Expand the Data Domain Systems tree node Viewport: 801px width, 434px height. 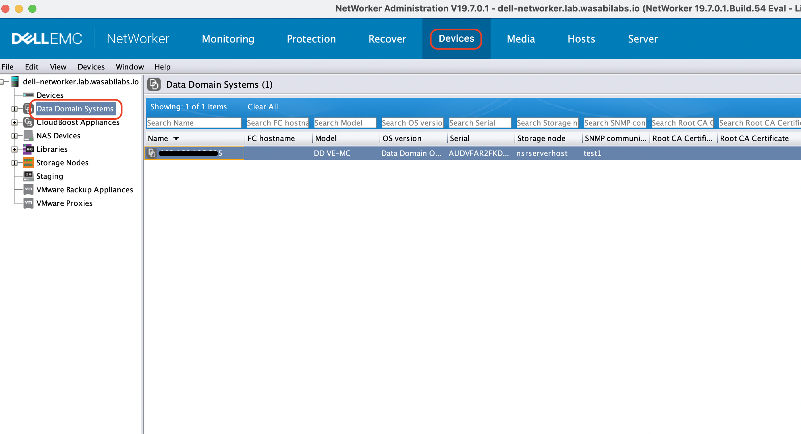coord(15,109)
